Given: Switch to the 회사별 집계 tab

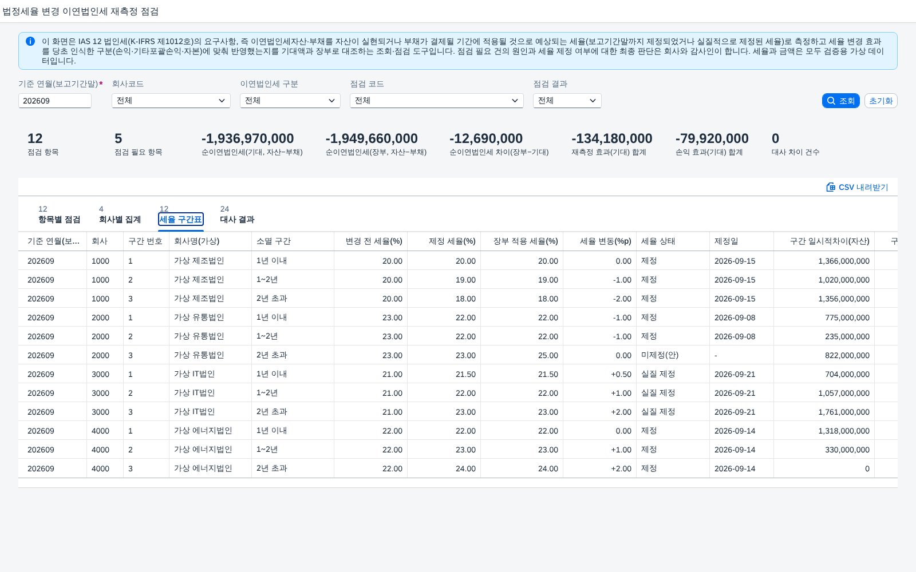Looking at the screenshot, I should click(120, 219).
